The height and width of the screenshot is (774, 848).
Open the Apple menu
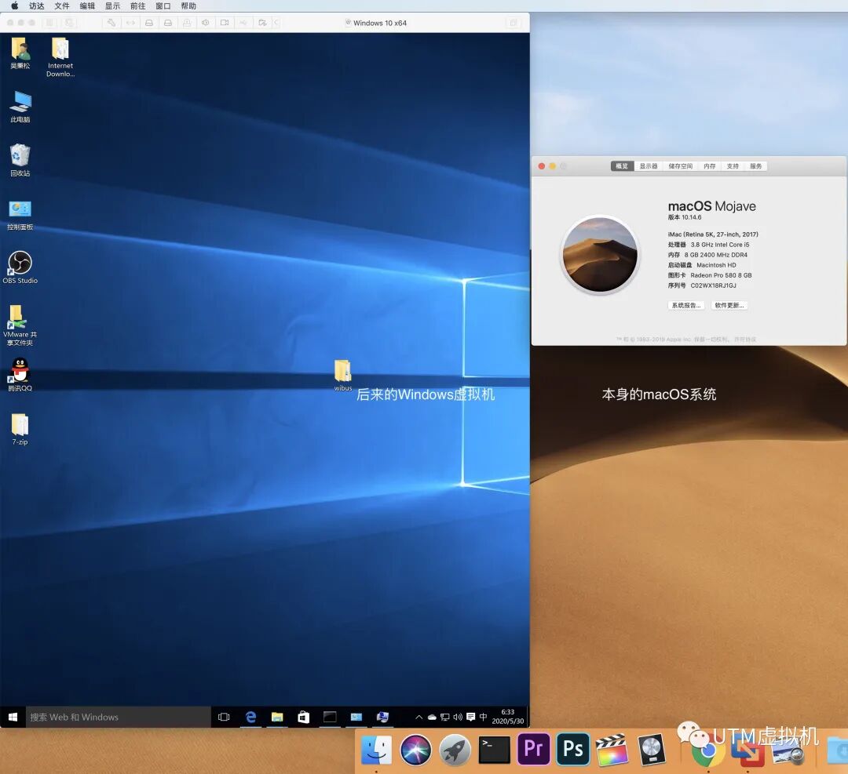coord(15,6)
